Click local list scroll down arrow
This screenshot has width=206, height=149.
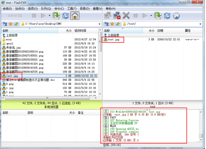100,94
